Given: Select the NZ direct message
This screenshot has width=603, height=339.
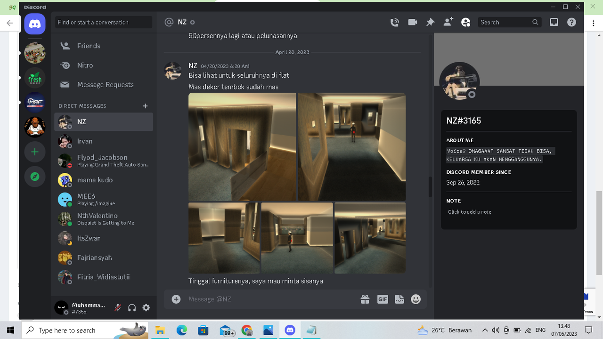Looking at the screenshot, I should pos(104,121).
